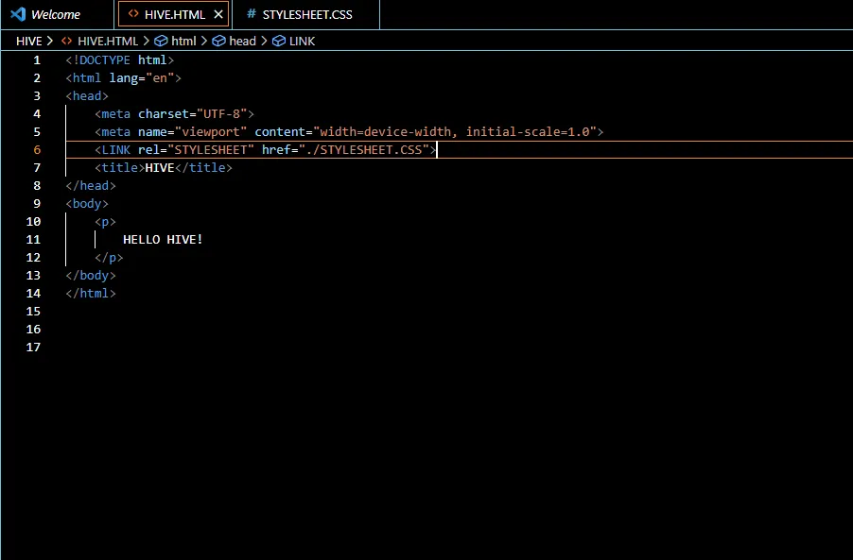Switch to the Welcome tab
The image size is (853, 560).
click(59, 14)
